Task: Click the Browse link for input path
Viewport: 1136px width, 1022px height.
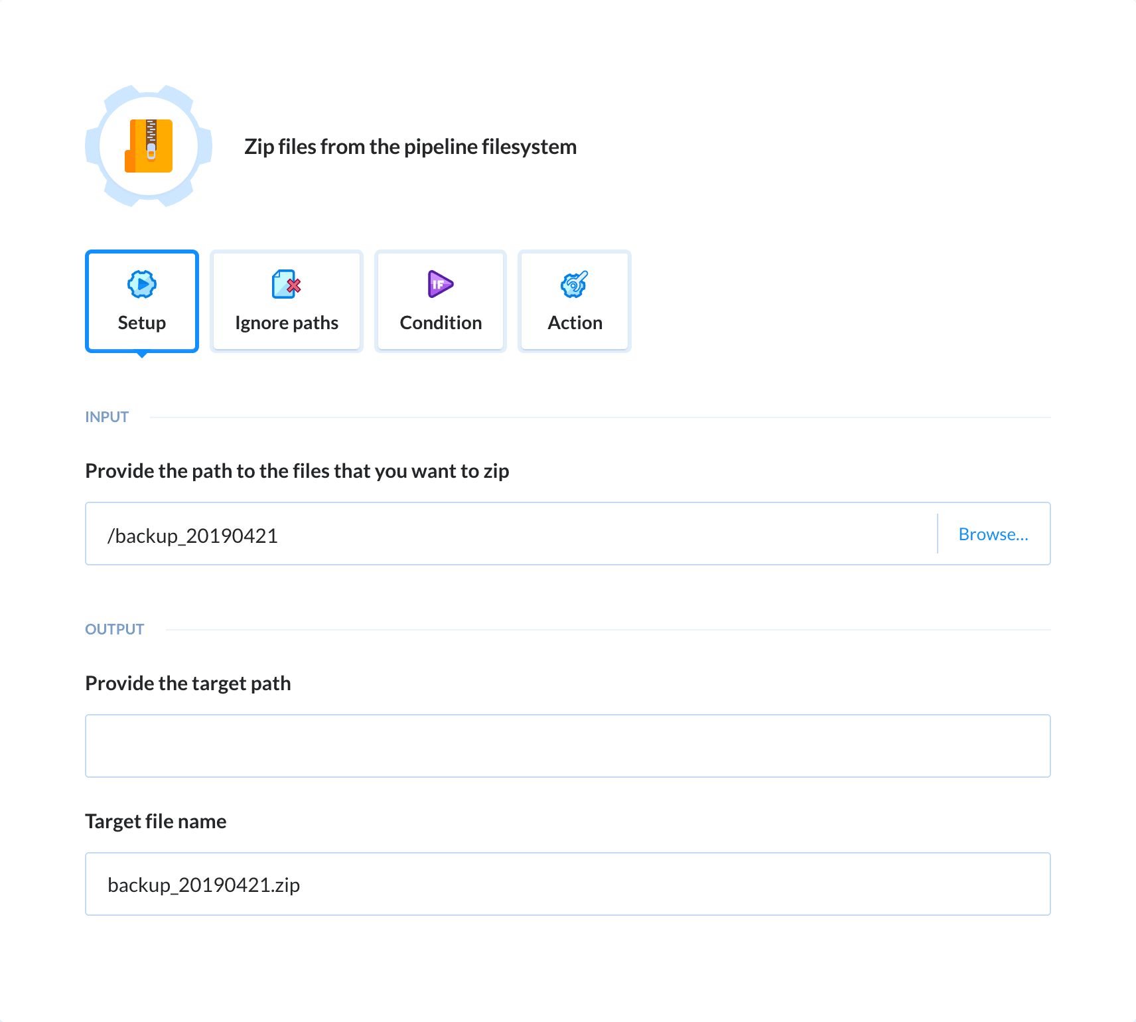Action: pos(993,534)
